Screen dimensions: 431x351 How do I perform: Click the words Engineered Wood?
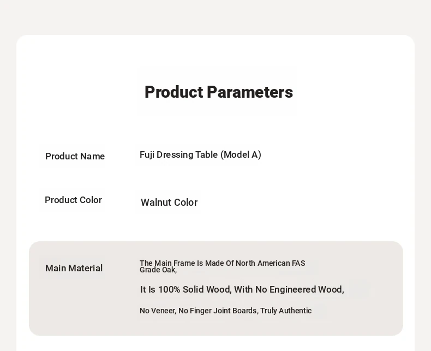(307, 289)
